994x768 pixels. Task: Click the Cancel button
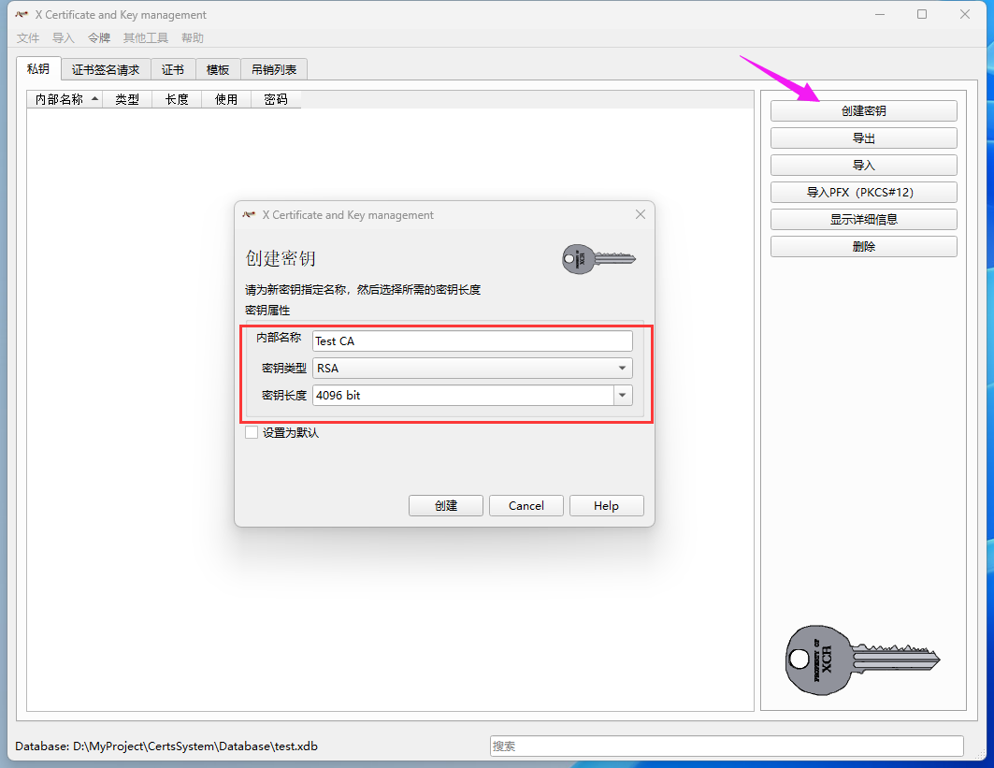tap(526, 506)
